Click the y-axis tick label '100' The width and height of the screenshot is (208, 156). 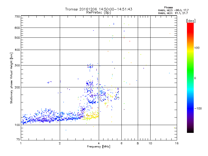coord(17,125)
